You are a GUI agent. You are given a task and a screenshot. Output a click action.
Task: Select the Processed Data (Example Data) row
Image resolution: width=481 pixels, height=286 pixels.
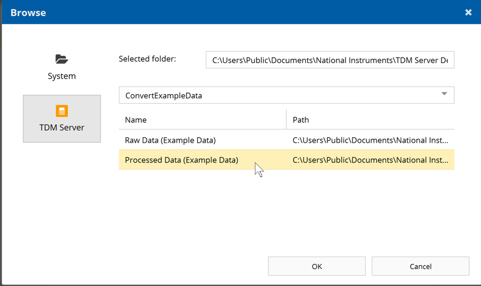point(181,160)
